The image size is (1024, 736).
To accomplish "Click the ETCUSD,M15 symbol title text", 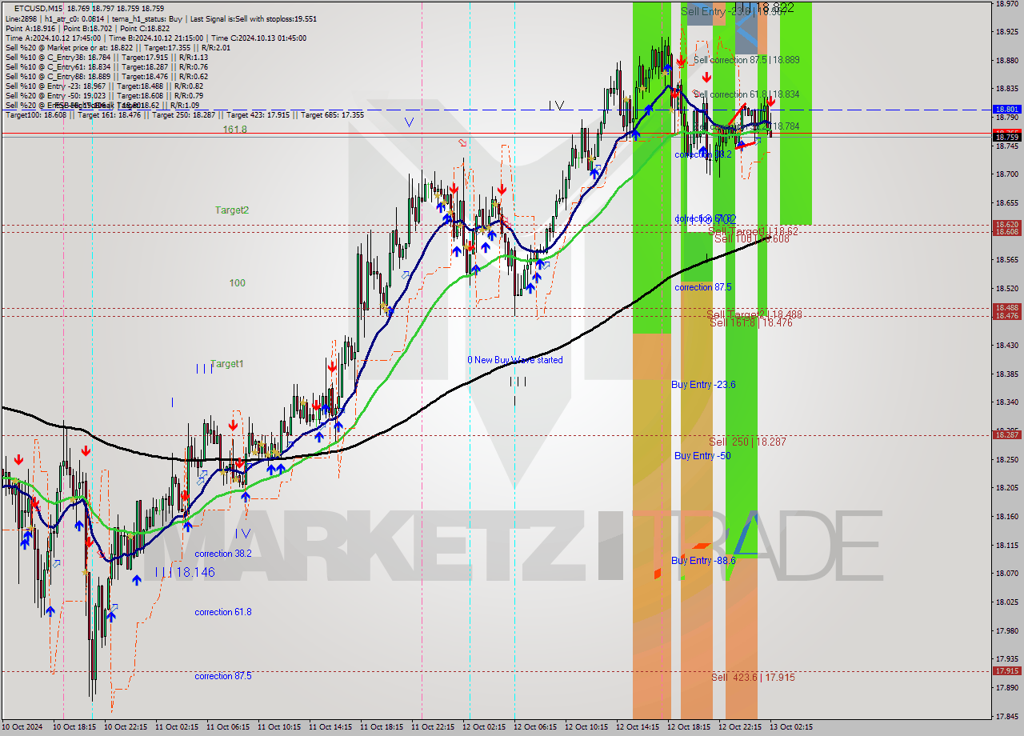I will 40,8.
